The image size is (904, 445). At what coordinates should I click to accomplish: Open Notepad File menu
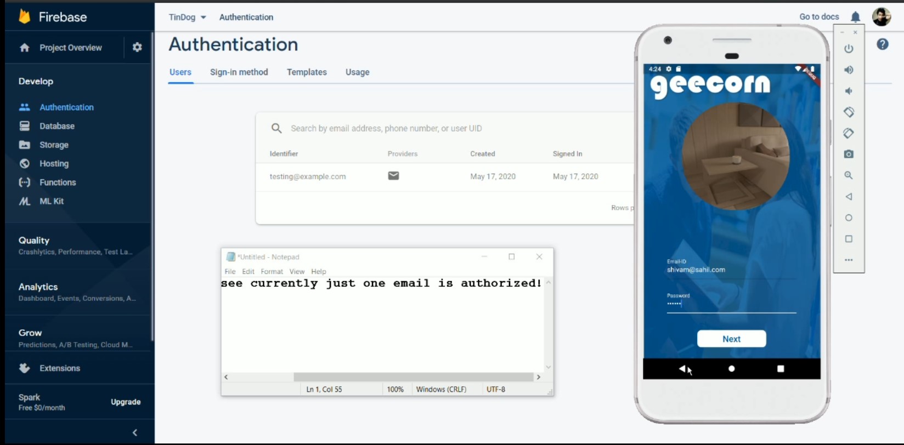230,271
